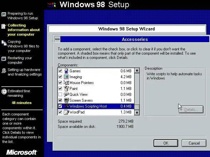Click the Windows Scripting Host icon
210x157 pixels.
pyautogui.click(x=66, y=106)
